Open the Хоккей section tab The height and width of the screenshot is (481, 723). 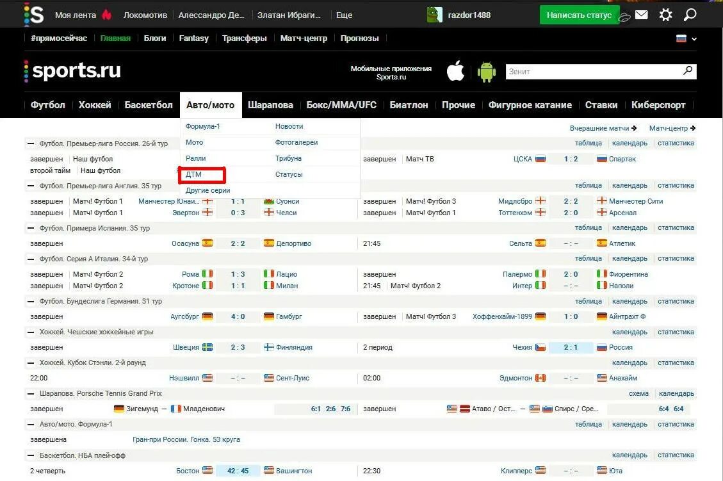click(x=95, y=105)
